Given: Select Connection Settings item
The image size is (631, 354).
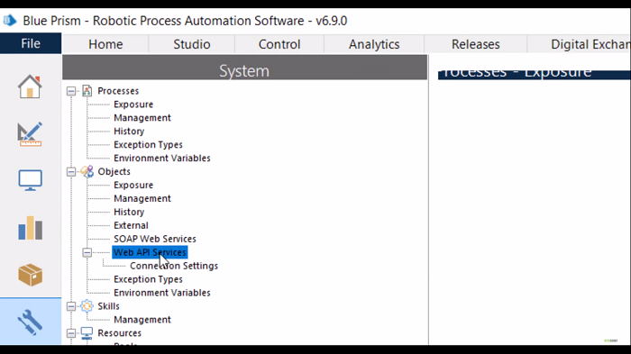Looking at the screenshot, I should [x=174, y=266].
